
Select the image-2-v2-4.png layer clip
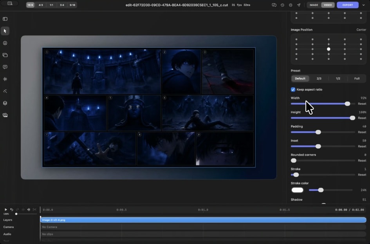203,220
